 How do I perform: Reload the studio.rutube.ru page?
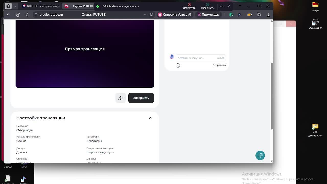coord(28,15)
